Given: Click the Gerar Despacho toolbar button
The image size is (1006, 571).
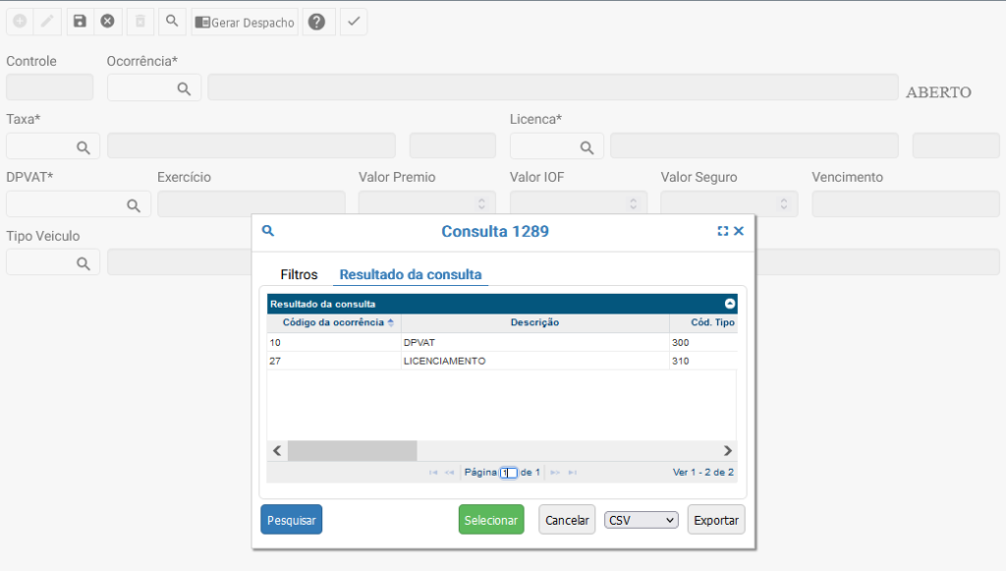Looking at the screenshot, I should coord(245,22).
